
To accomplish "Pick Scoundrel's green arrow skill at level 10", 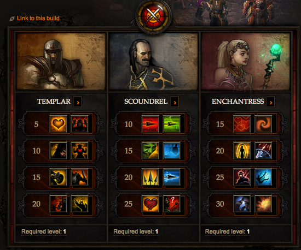I will [172, 124].
